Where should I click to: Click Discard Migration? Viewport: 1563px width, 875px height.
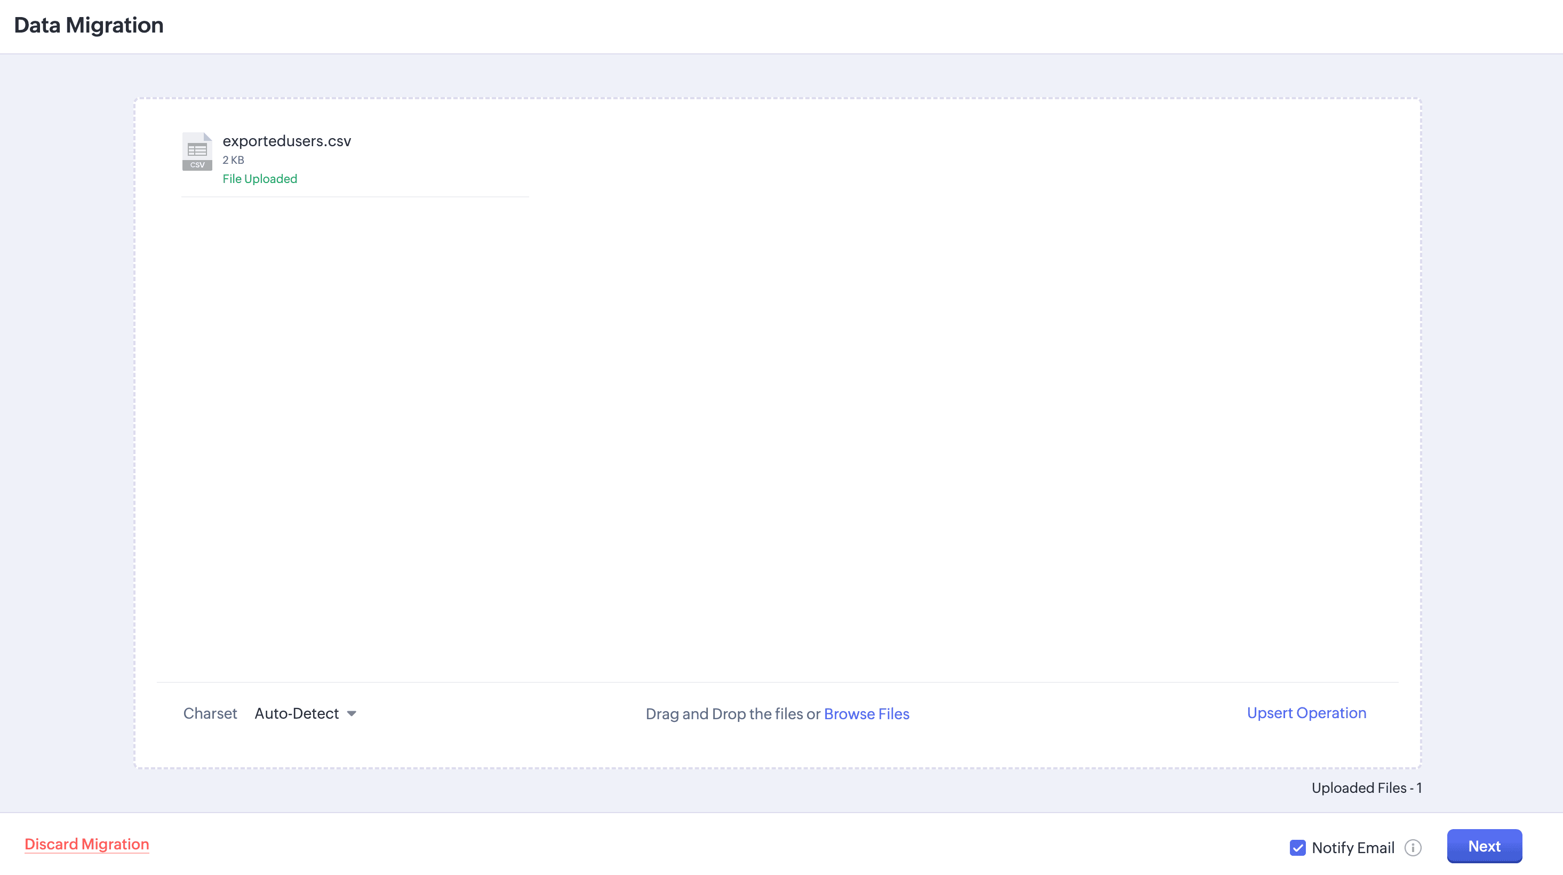pyautogui.click(x=87, y=844)
